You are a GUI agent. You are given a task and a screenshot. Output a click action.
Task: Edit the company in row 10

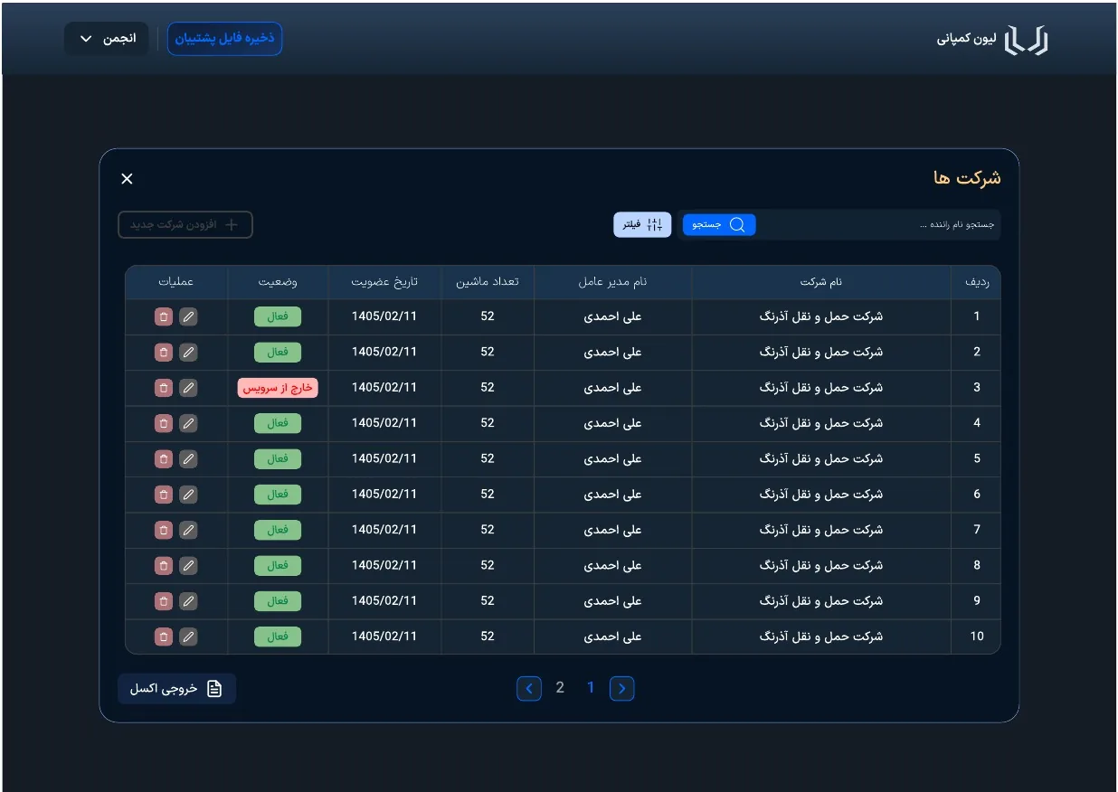click(x=188, y=636)
